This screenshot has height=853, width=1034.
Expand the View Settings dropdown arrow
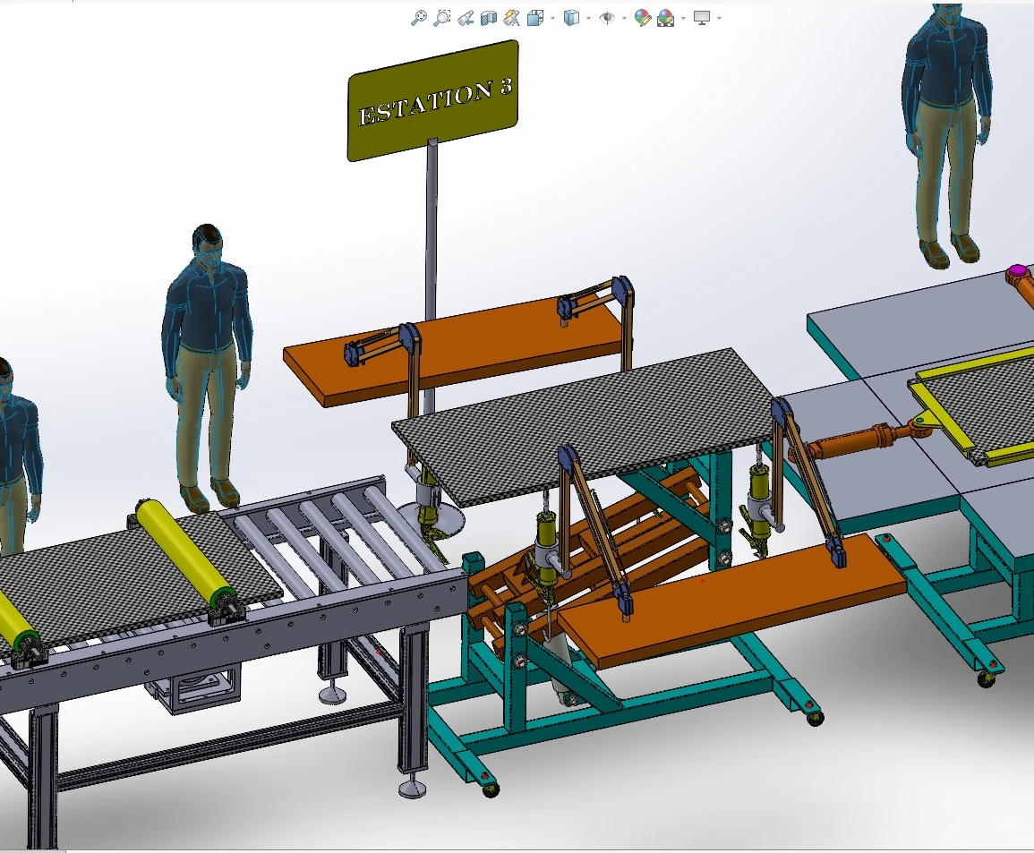coord(720,19)
